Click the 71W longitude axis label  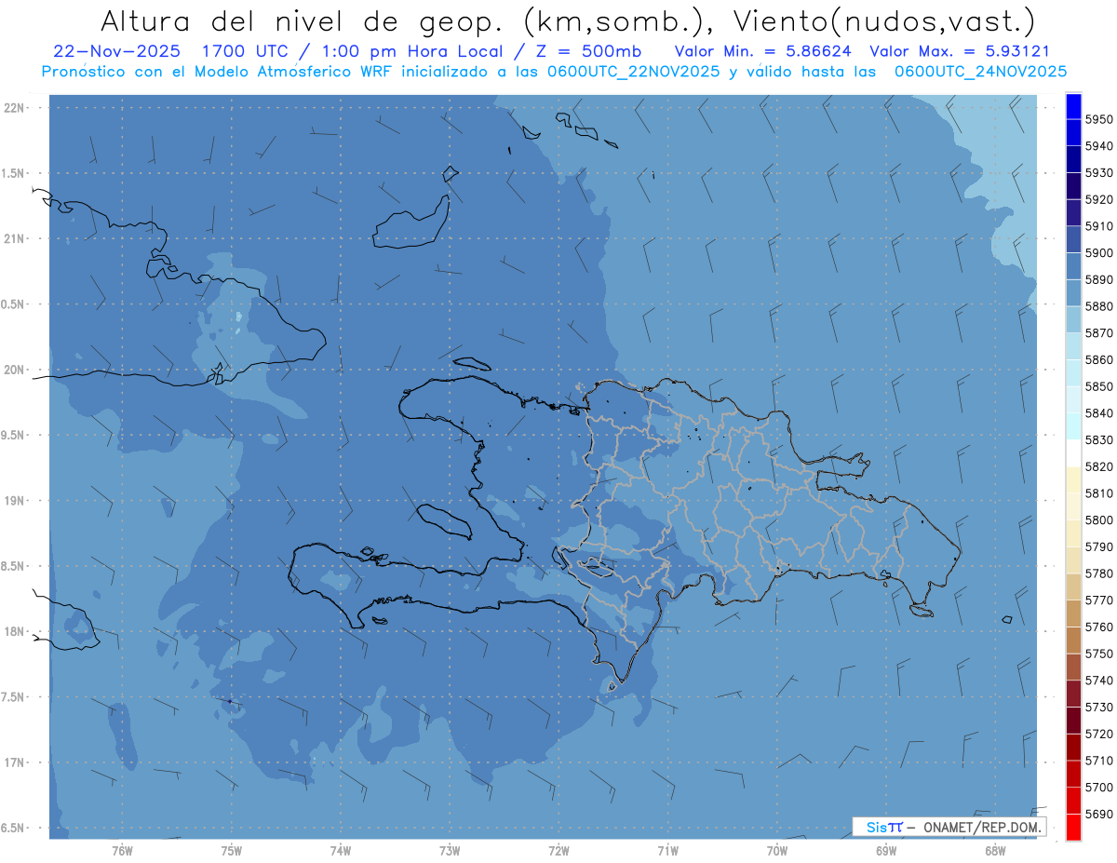coord(667,851)
